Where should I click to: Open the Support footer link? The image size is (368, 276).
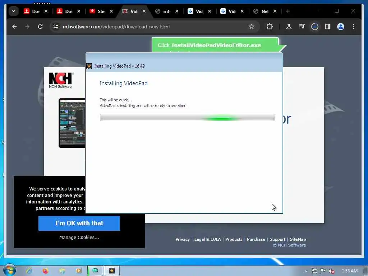point(277,239)
